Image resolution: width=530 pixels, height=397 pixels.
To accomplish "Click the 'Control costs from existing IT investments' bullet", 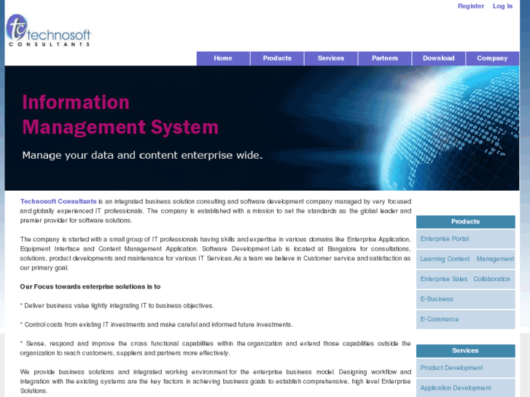I will [157, 325].
